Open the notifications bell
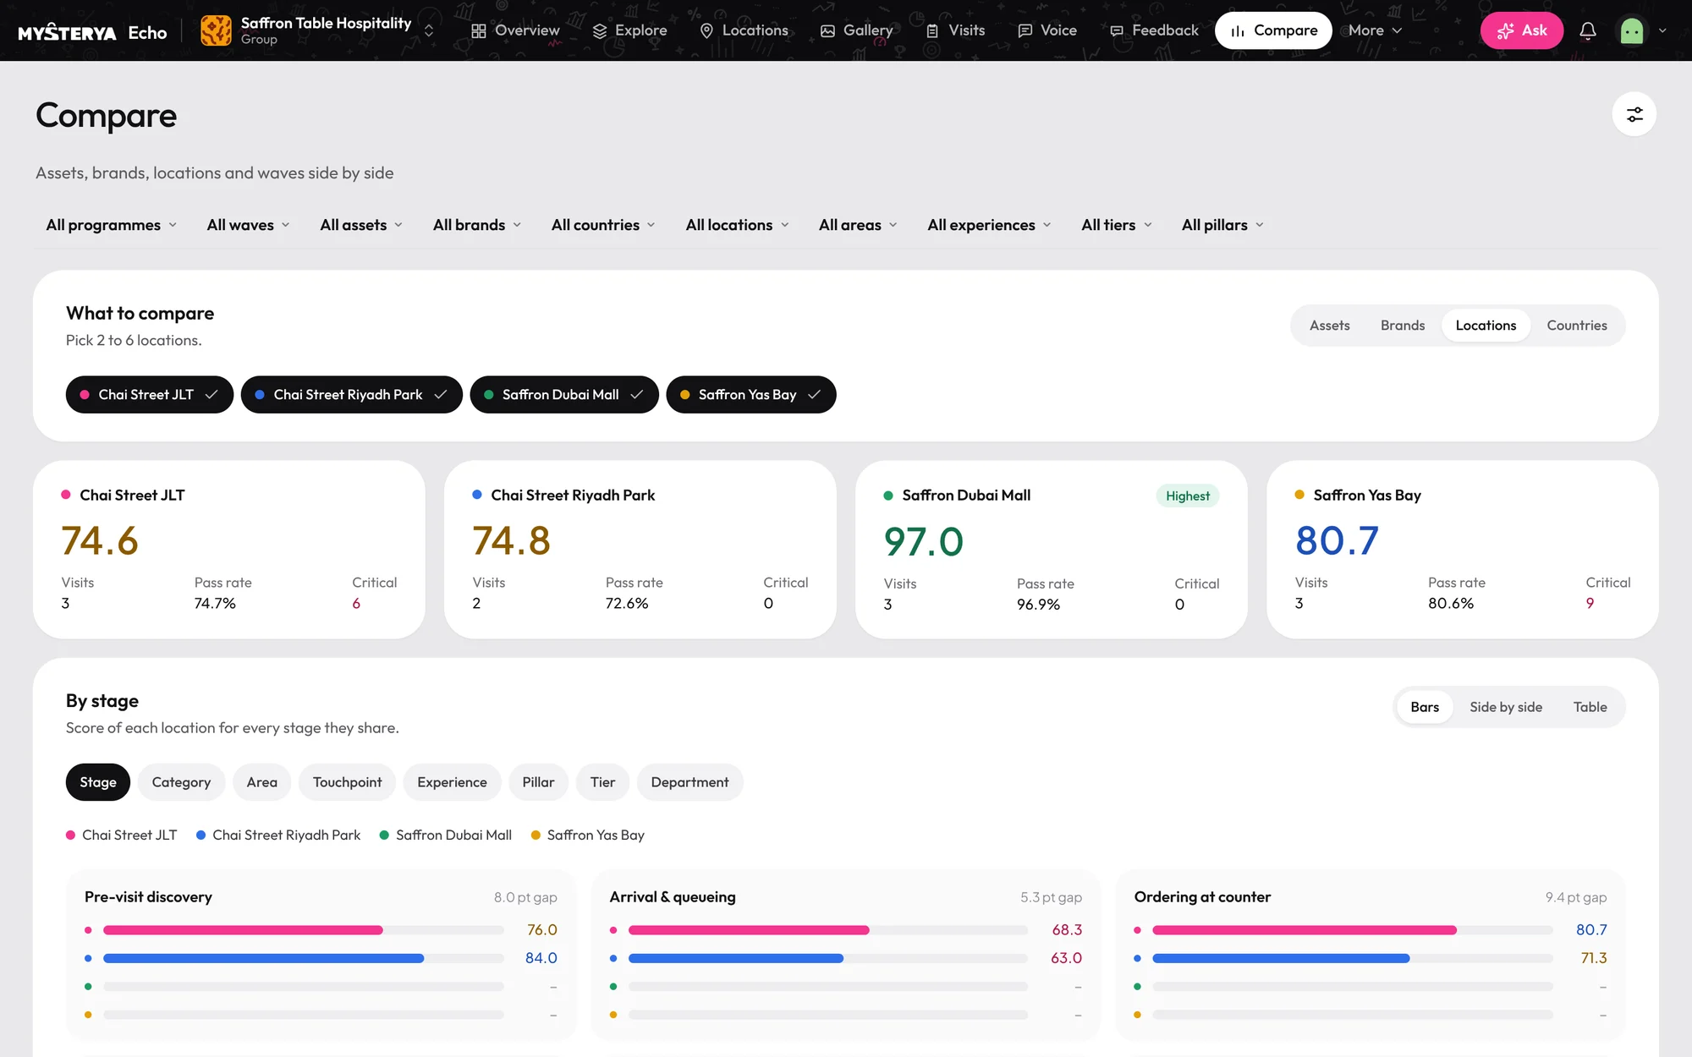Image resolution: width=1692 pixels, height=1057 pixels. point(1588,31)
